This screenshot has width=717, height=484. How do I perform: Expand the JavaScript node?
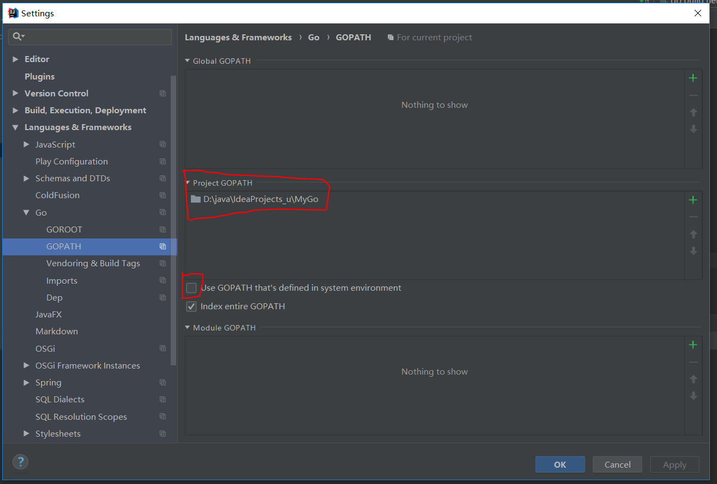pos(26,144)
